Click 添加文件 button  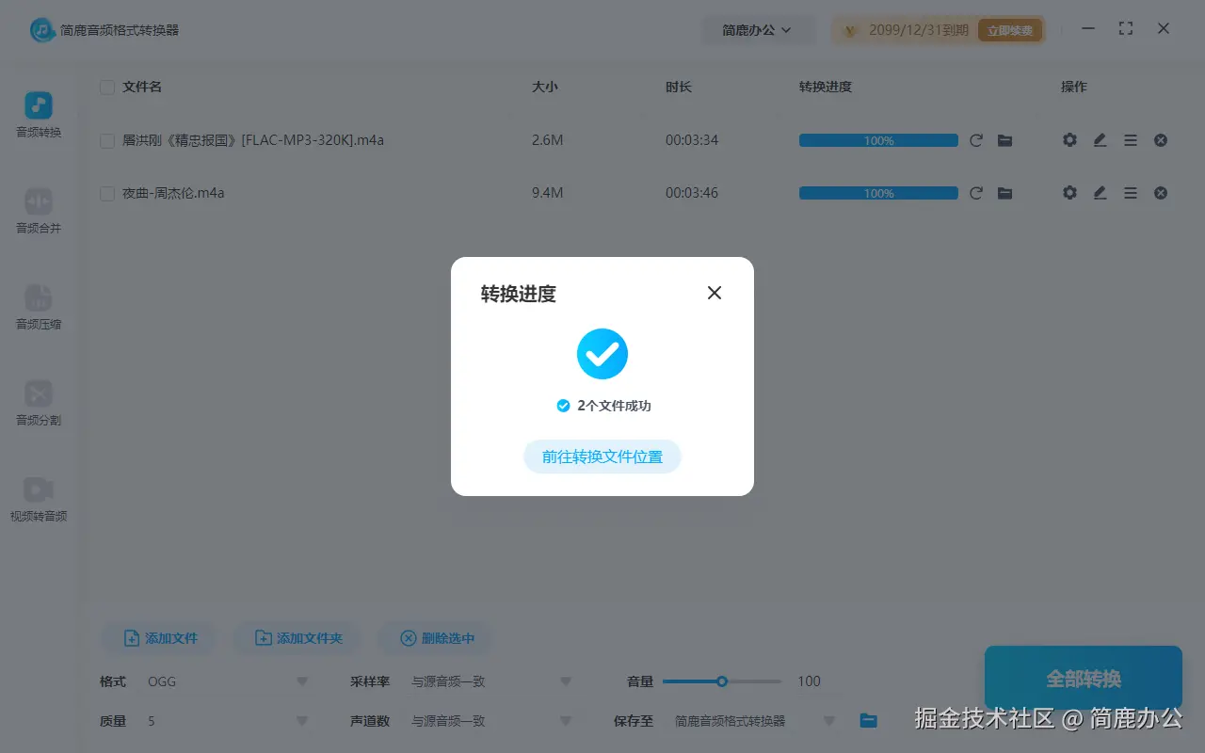(159, 638)
